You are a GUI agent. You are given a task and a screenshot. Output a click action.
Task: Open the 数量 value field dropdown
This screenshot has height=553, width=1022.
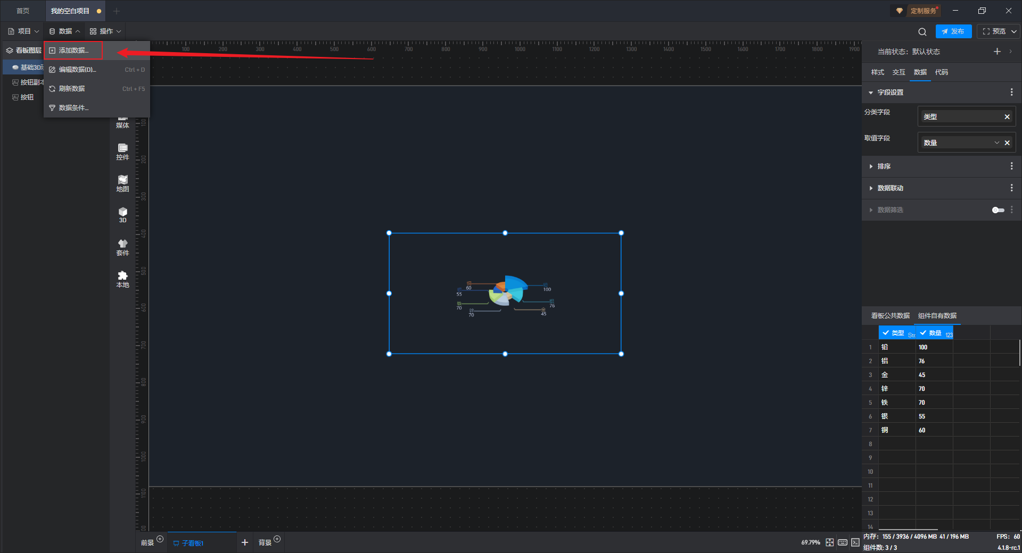[x=997, y=143]
